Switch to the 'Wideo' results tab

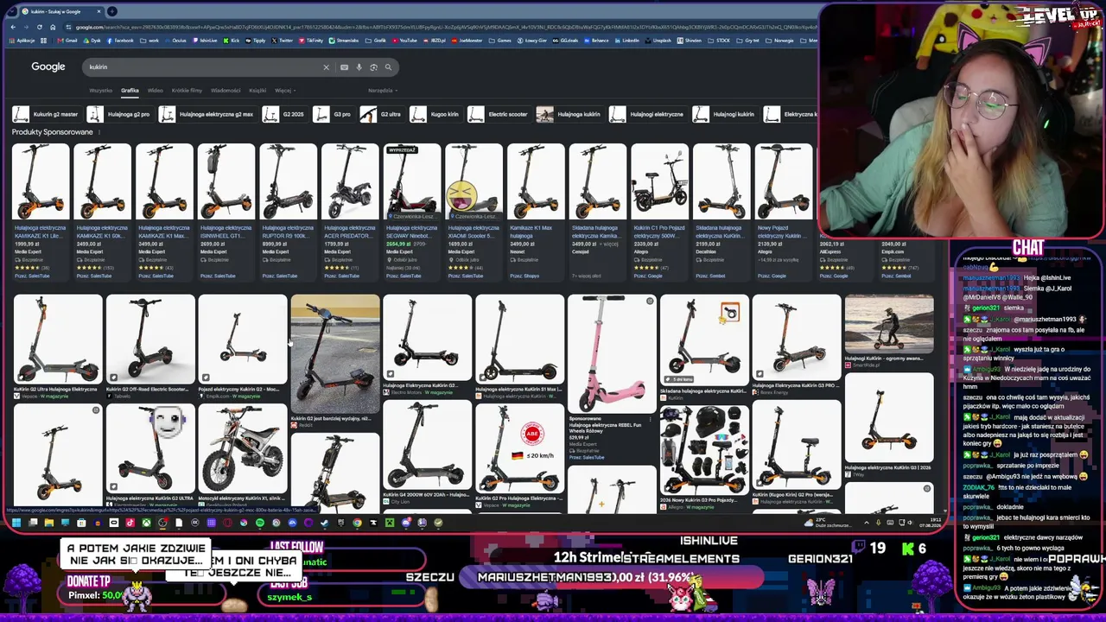pos(155,90)
